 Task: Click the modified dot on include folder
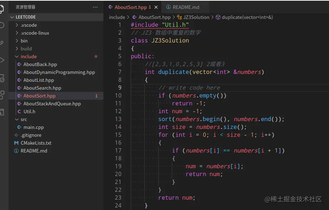click(96, 56)
